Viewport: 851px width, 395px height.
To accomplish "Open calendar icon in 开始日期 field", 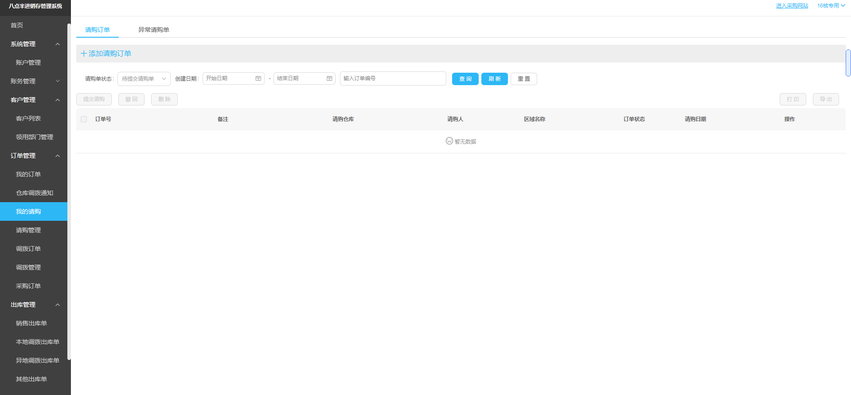I will (258, 78).
